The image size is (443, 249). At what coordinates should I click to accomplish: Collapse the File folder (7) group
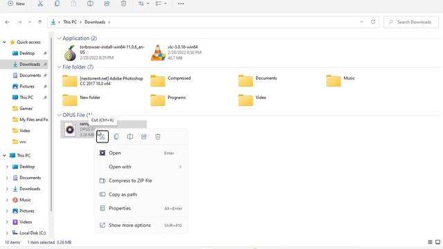(59, 67)
